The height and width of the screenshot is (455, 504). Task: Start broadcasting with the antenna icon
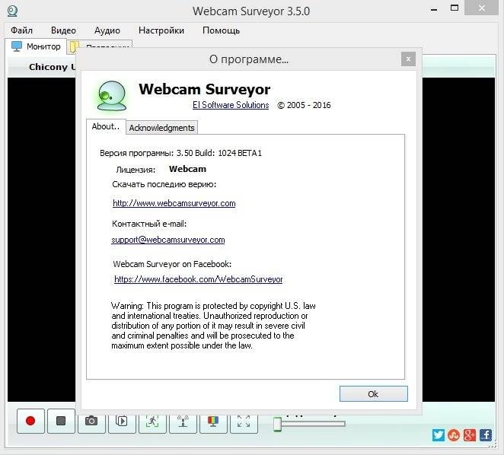(x=183, y=422)
